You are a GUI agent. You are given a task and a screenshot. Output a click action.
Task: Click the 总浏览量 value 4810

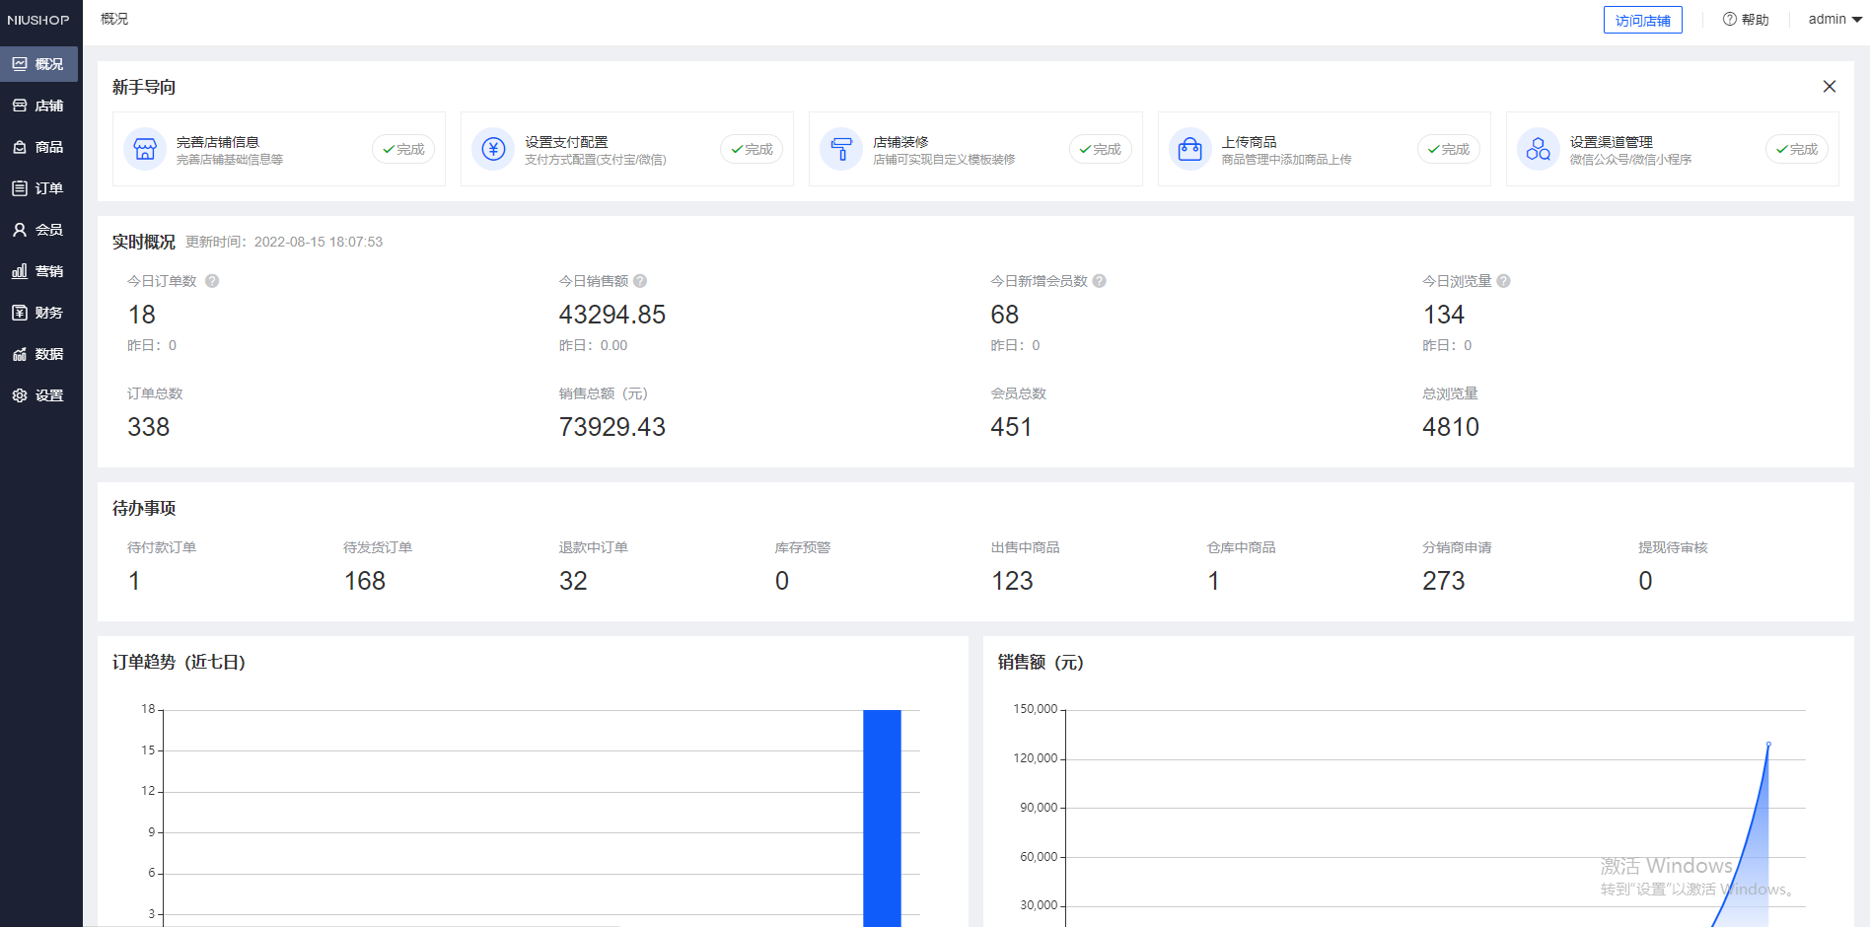(1451, 427)
